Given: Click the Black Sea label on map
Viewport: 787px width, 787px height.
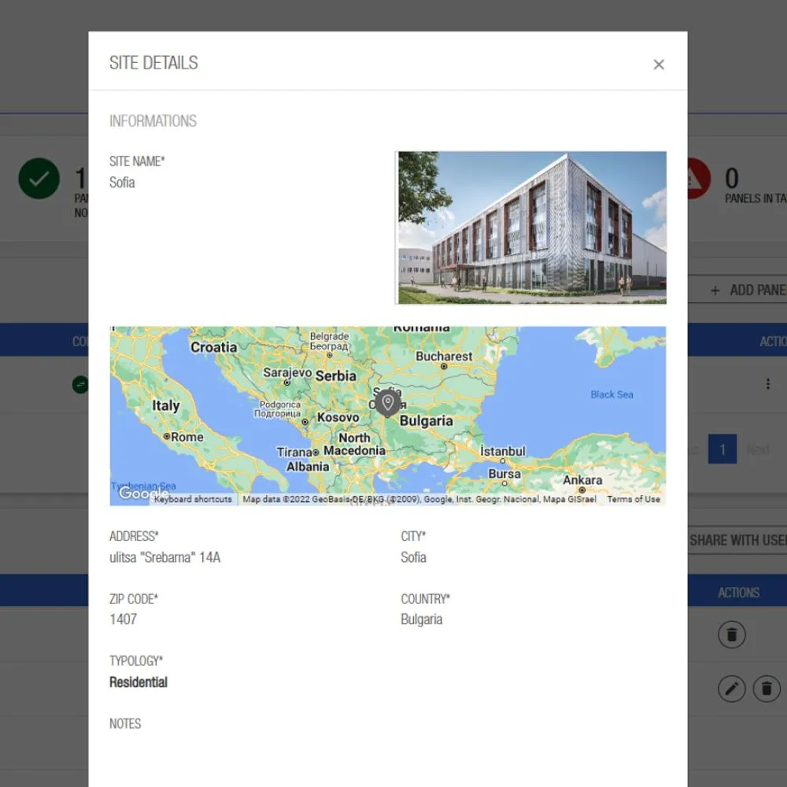Looking at the screenshot, I should tap(611, 394).
